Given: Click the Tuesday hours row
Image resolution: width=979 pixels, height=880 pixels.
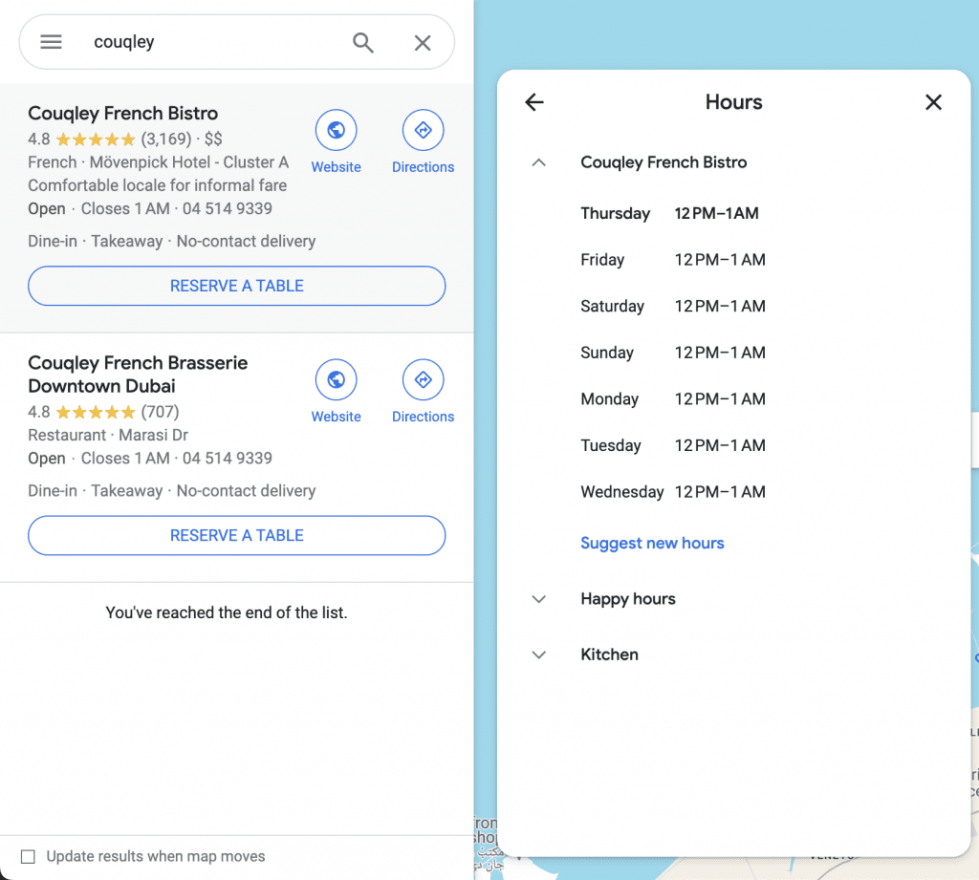Looking at the screenshot, I should point(673,445).
